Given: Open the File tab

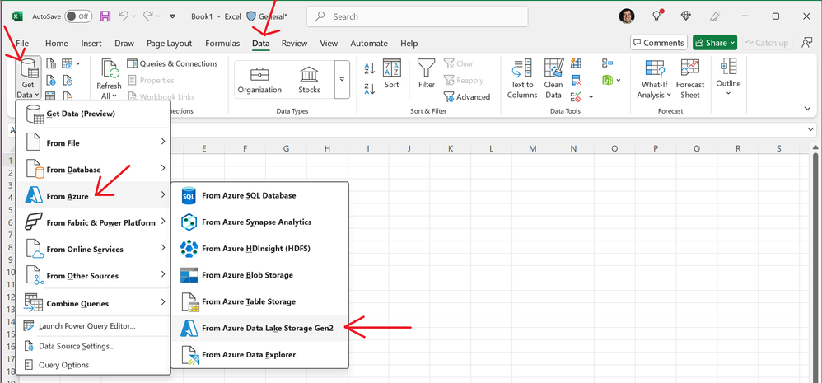Looking at the screenshot, I should (22, 44).
